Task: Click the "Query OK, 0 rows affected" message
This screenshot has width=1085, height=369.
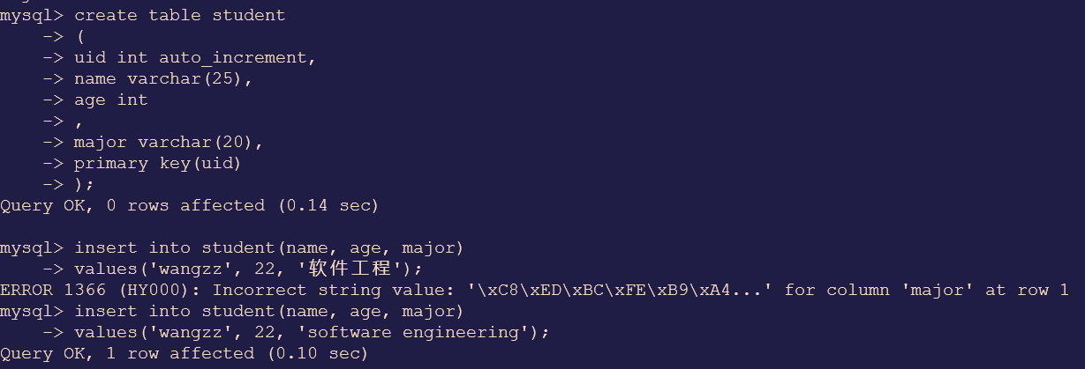Action: click(x=132, y=206)
